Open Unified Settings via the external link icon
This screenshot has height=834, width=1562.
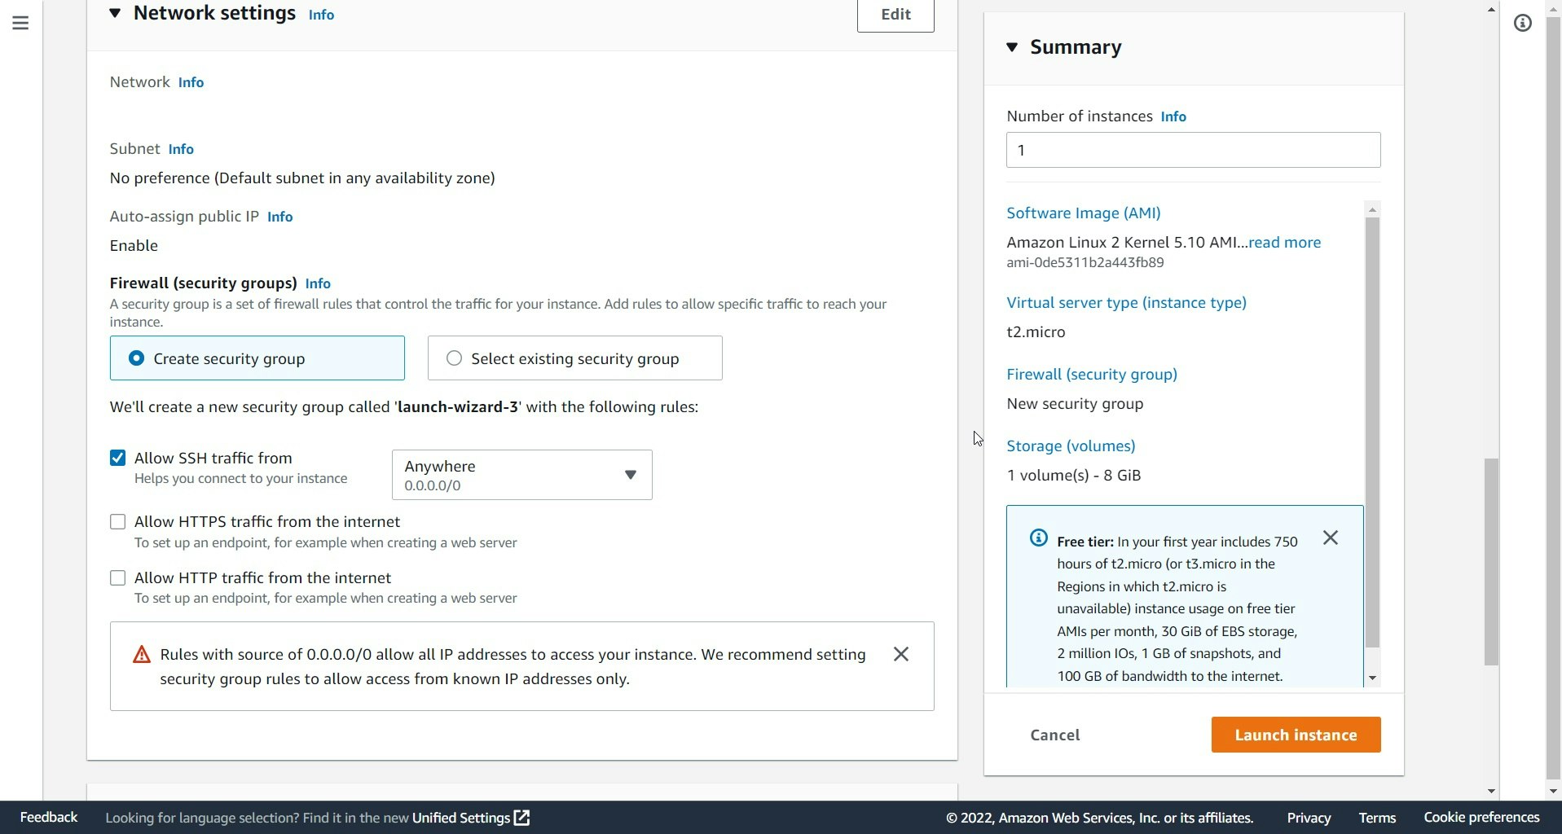tap(521, 817)
